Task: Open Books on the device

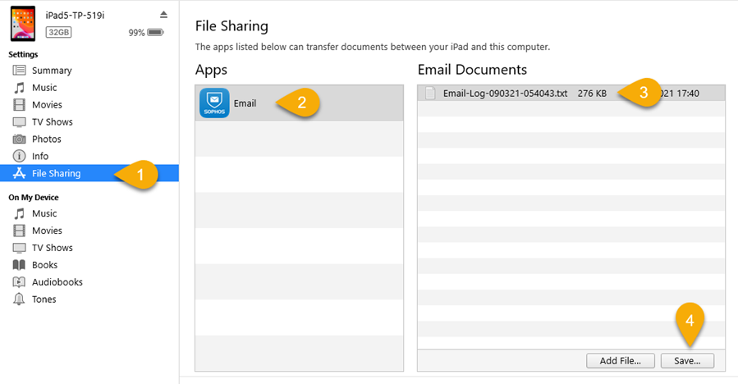Action: tap(44, 265)
